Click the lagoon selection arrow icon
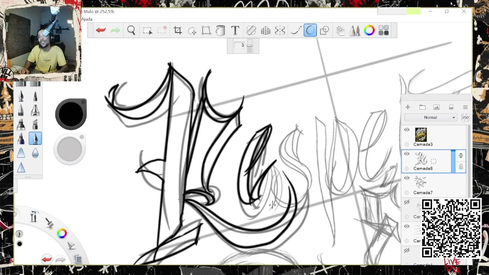 (71, 246)
